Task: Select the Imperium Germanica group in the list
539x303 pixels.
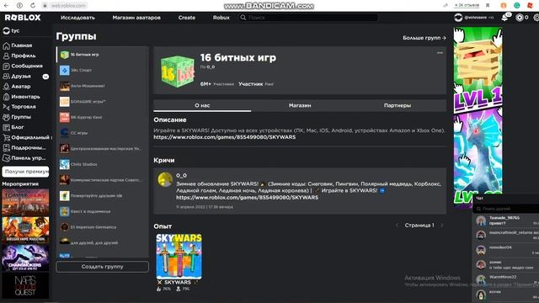Action: tap(103, 227)
